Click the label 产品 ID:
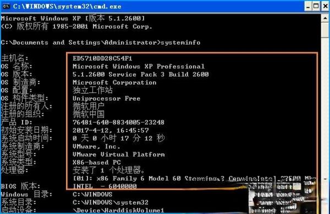Screen dimensions: 330x214 (x=16, y=122)
